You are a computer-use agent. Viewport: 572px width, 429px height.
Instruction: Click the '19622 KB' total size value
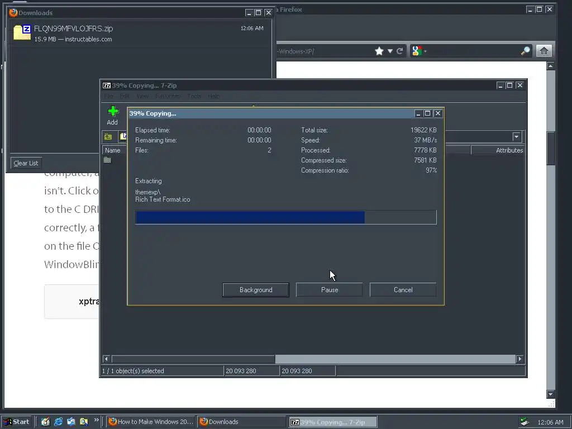pyautogui.click(x=423, y=130)
